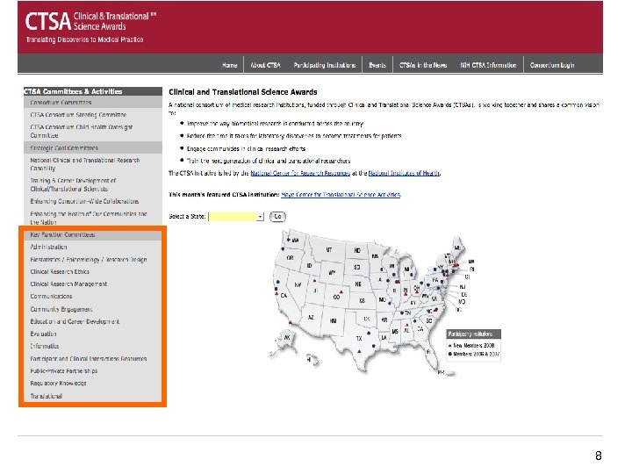Click the yellow Select a State field
Viewport: 632px width, 474px height.
pyautogui.click(x=233, y=217)
